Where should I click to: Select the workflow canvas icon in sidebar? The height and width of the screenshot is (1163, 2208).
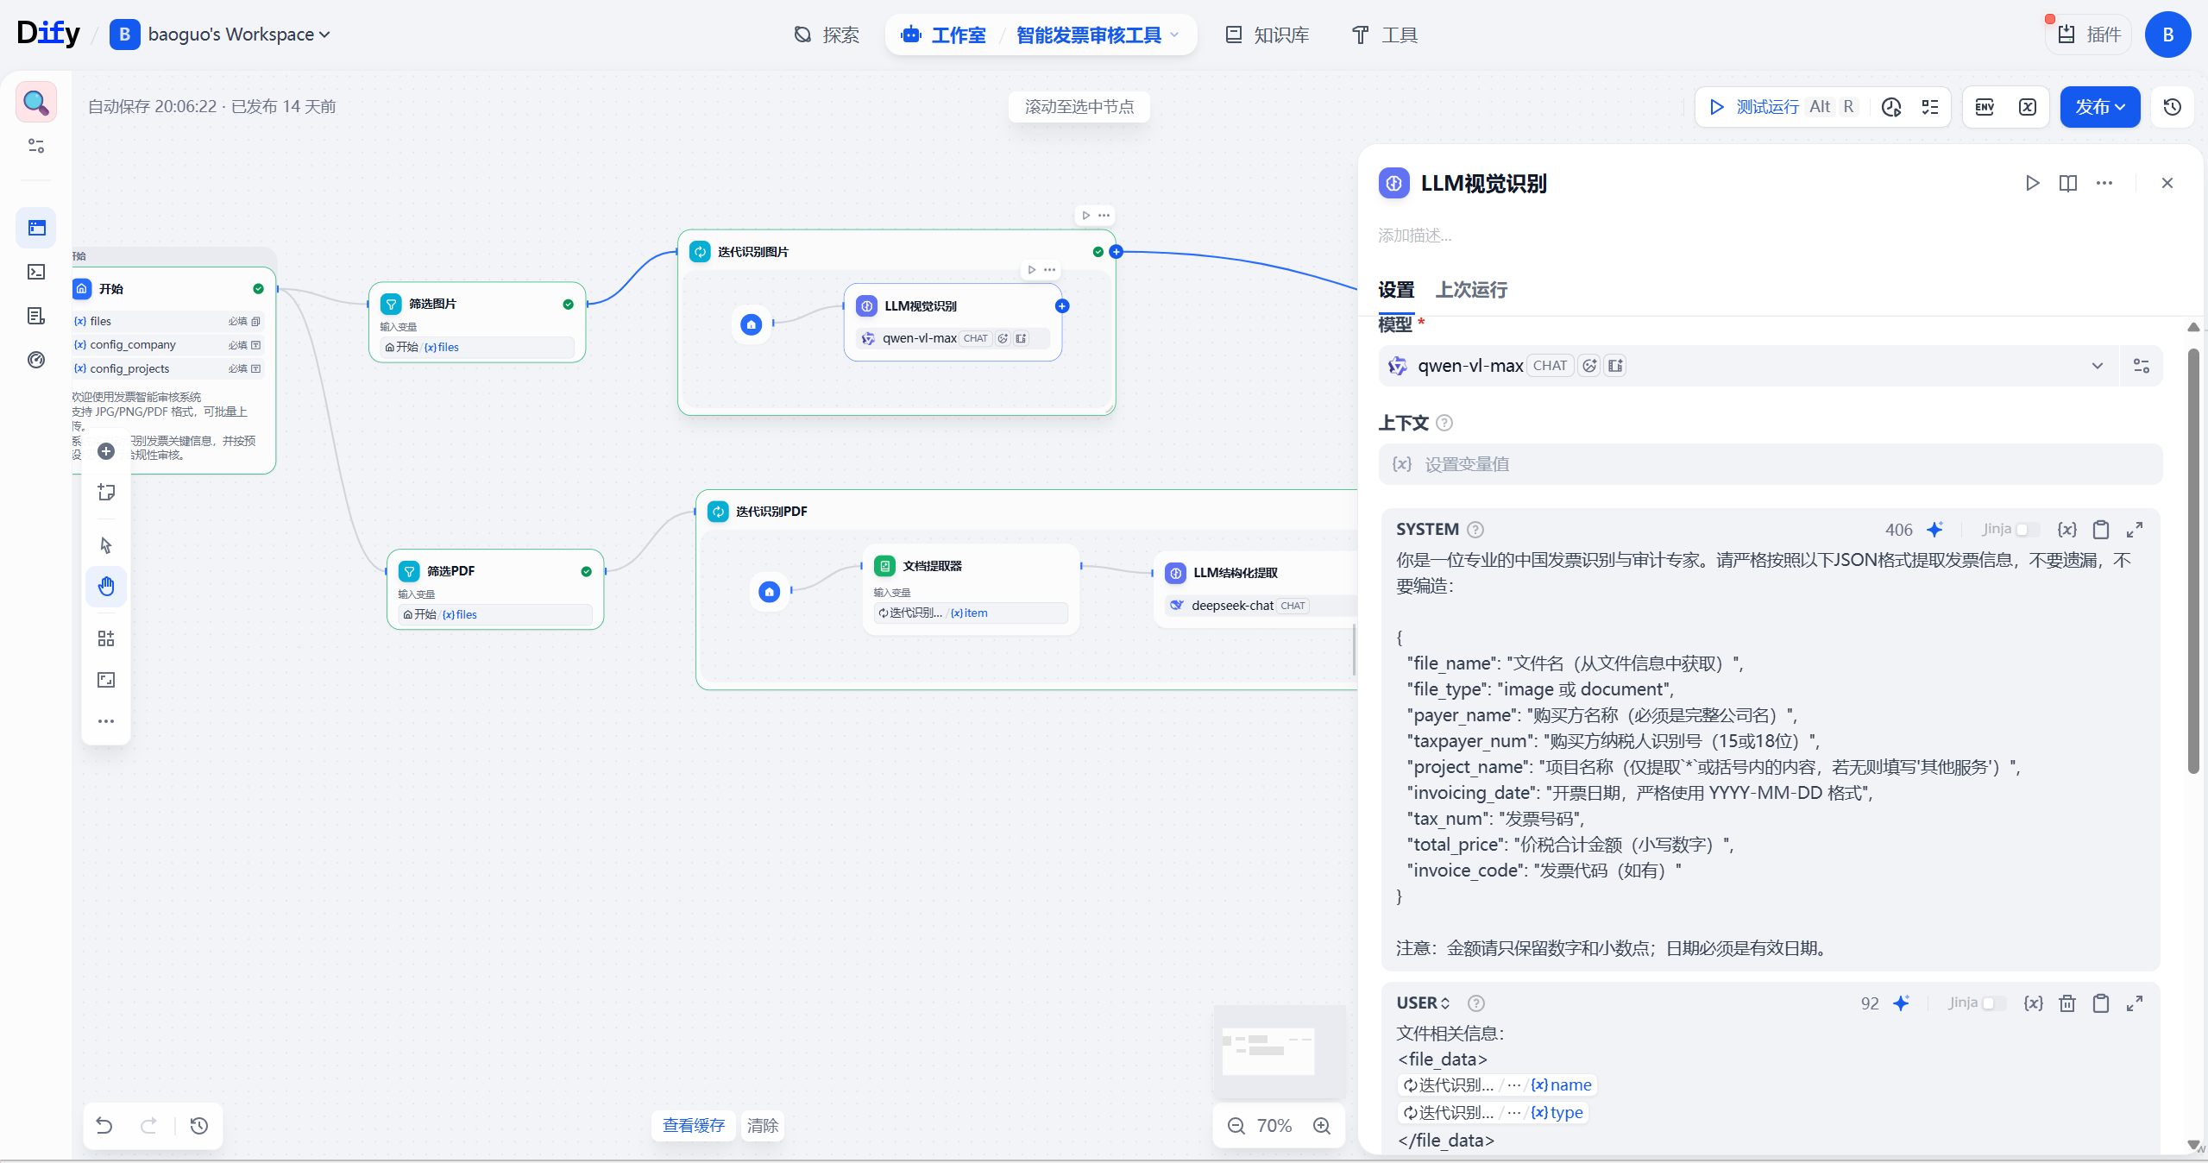click(36, 228)
